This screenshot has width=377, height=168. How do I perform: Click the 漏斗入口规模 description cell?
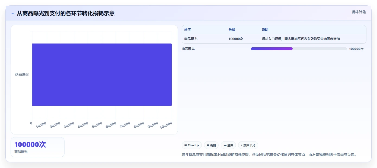coord(301,39)
